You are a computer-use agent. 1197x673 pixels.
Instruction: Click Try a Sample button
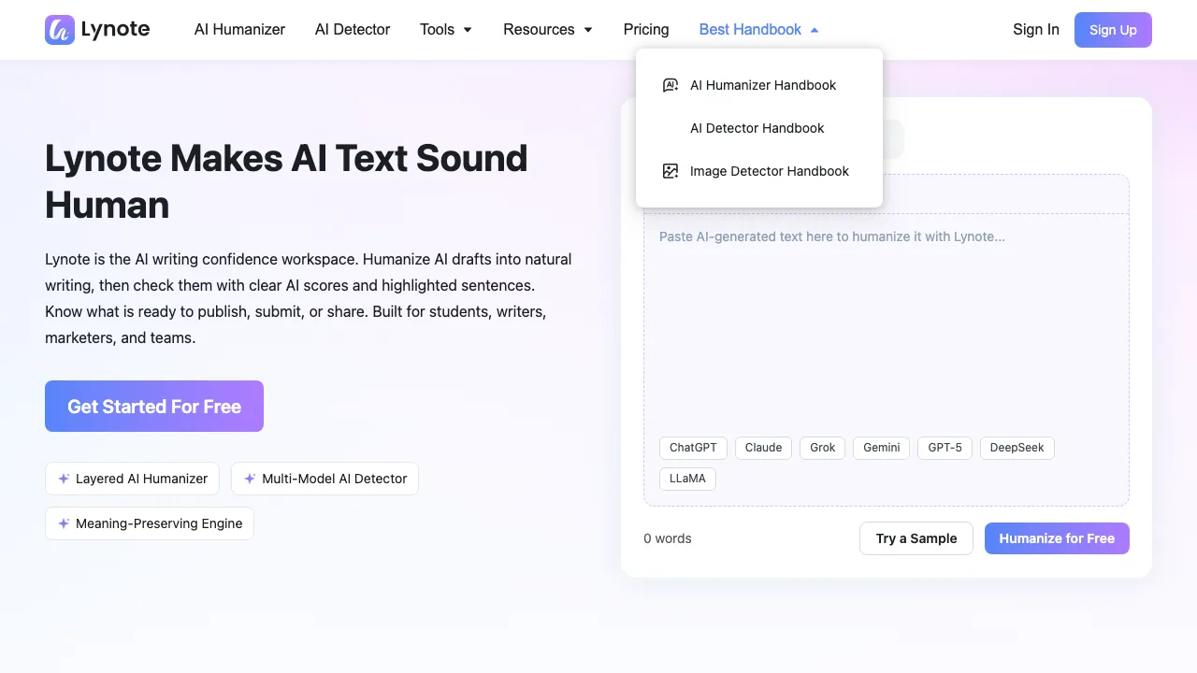click(916, 538)
